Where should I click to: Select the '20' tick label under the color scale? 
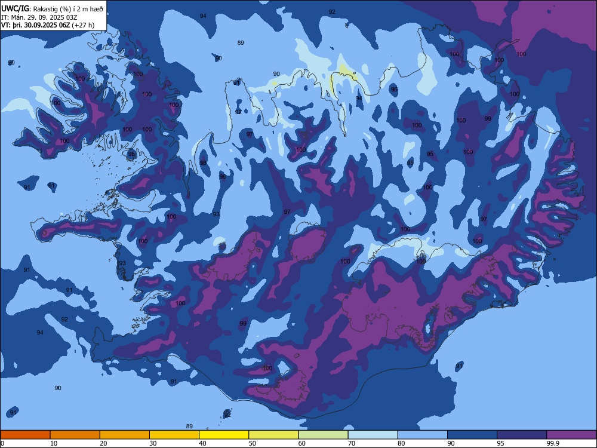point(103,443)
